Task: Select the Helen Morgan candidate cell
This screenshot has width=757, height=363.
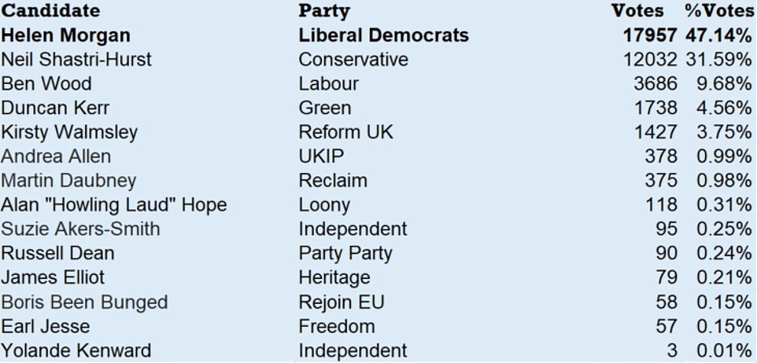Action: pyautogui.click(x=66, y=35)
